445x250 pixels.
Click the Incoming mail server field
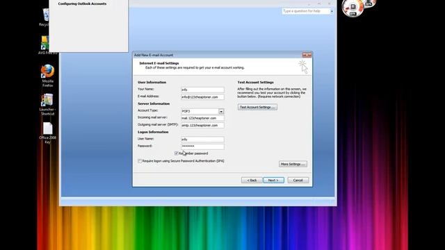point(202,118)
